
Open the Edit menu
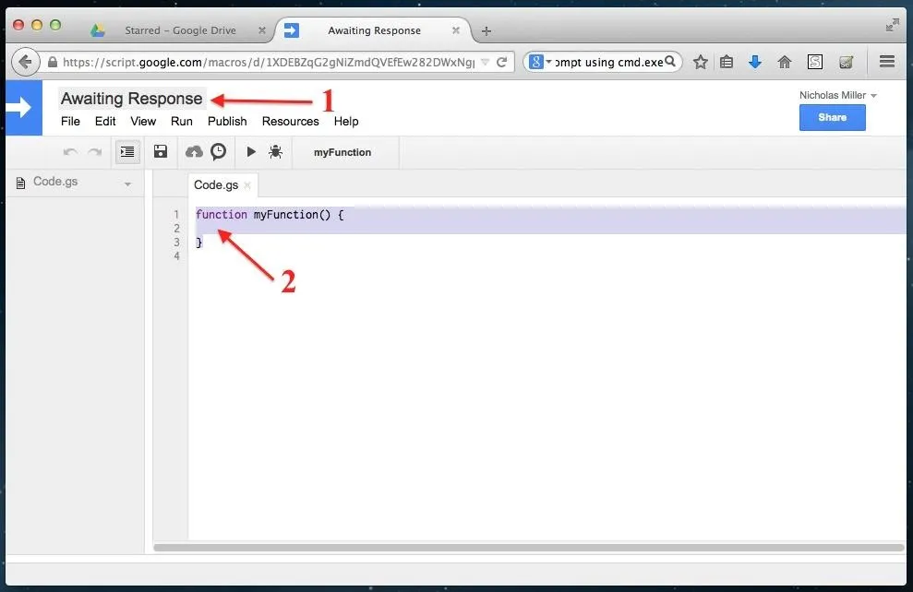pyautogui.click(x=105, y=121)
